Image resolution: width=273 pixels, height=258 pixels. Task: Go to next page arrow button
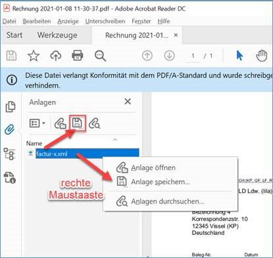tap(169, 55)
